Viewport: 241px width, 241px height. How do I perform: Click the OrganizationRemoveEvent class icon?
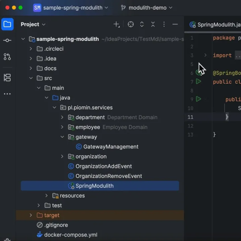click(x=71, y=176)
